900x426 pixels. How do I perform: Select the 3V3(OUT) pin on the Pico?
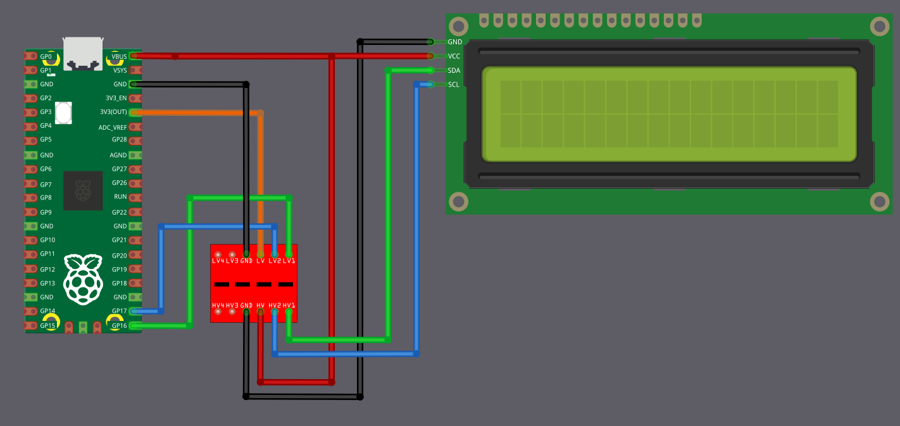click(134, 112)
